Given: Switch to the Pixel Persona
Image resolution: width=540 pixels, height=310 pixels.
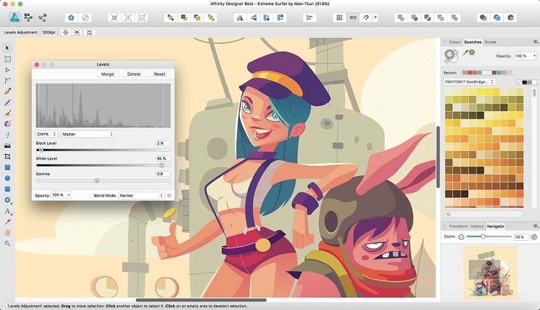Looking at the screenshot, I should point(29,18).
